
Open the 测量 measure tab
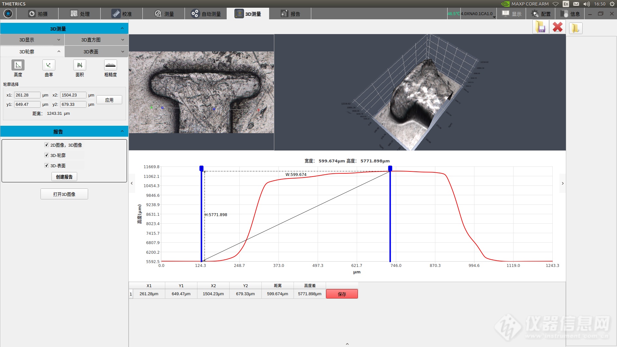[x=164, y=14]
